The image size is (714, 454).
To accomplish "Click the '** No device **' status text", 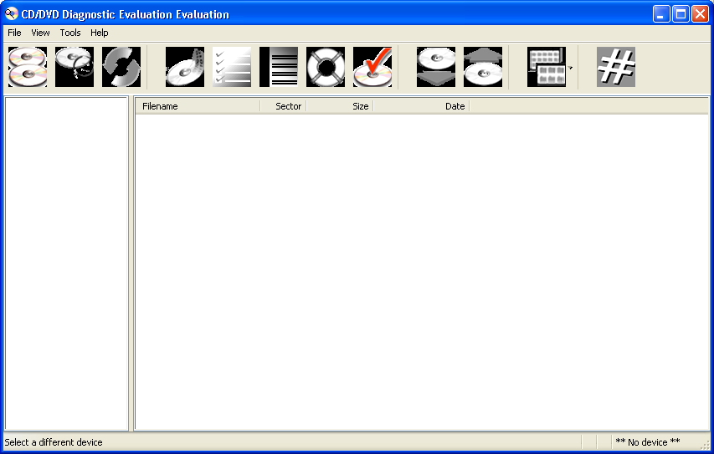I will point(648,441).
